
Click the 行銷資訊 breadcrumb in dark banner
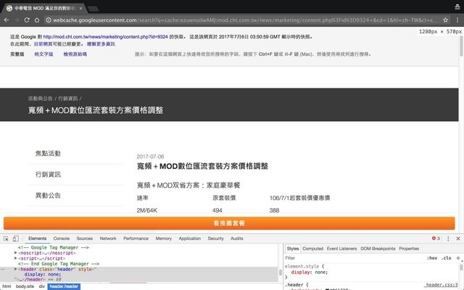(67, 99)
